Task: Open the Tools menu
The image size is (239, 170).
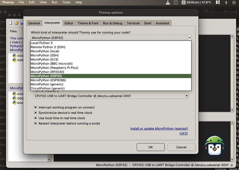Action: pyautogui.click(x=66, y=2)
